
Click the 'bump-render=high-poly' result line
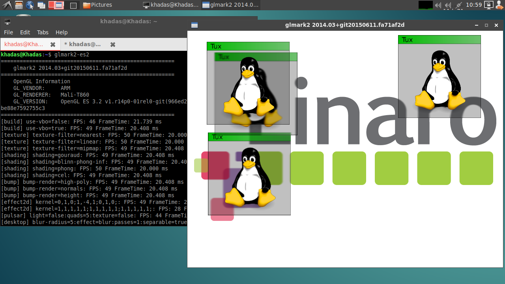point(92,182)
